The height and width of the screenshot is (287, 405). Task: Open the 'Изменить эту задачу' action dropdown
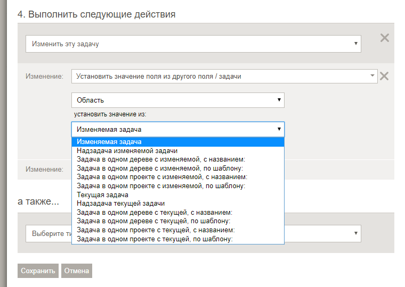click(x=193, y=44)
